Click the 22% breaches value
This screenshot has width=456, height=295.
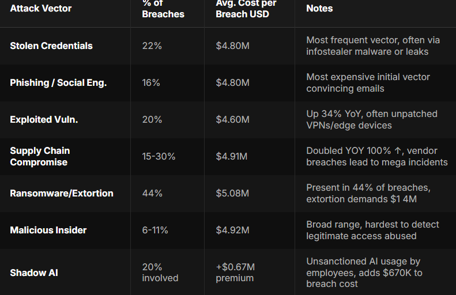(x=151, y=46)
